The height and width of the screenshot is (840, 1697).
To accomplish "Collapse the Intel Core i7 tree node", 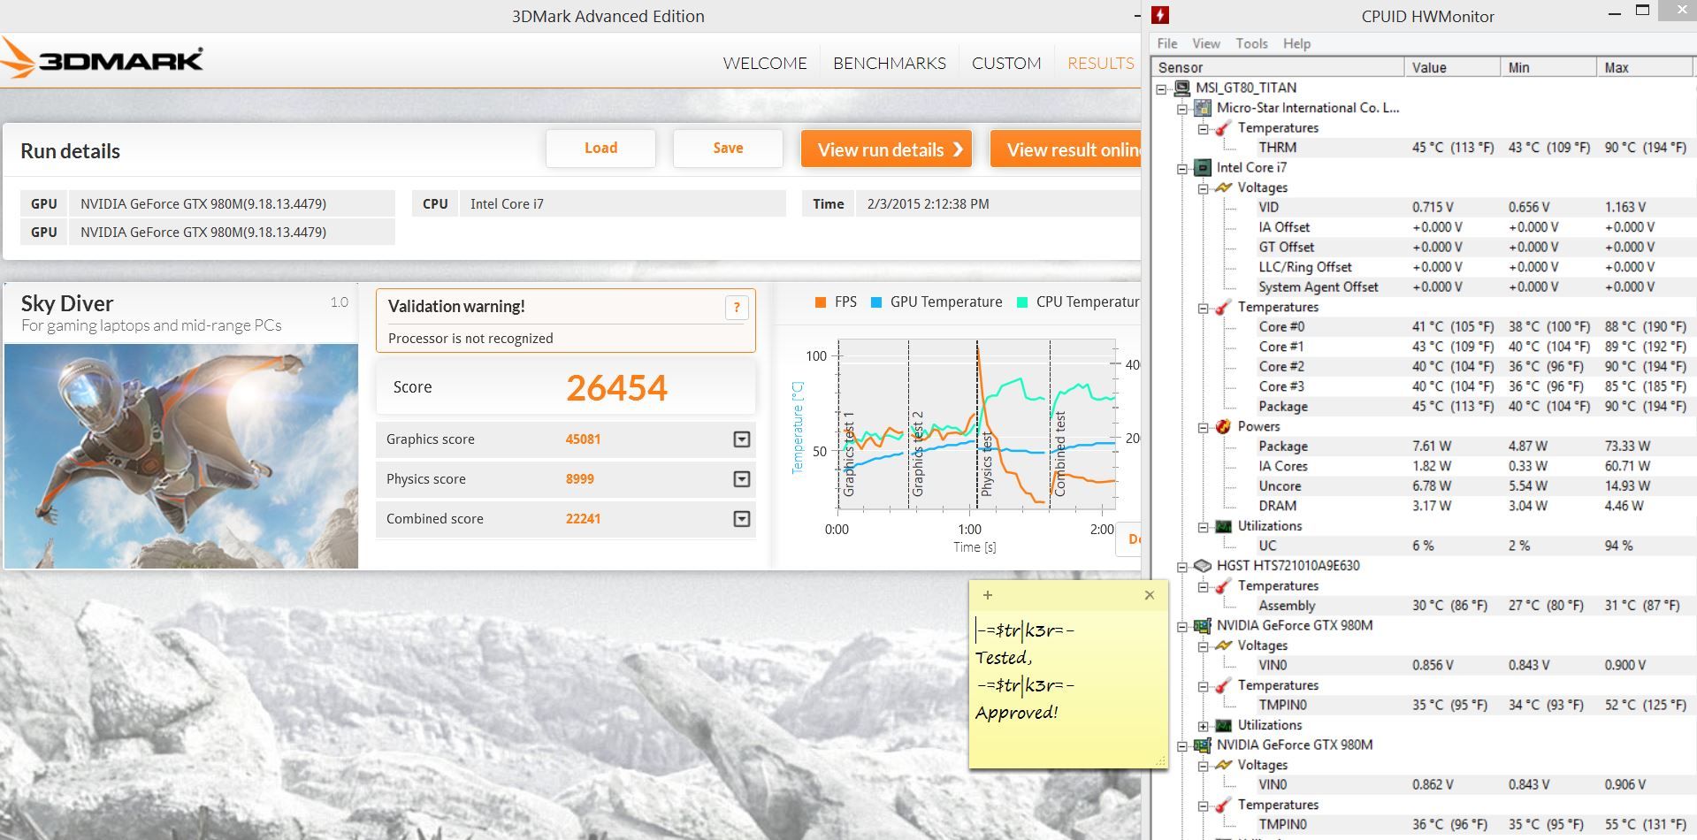I will point(1182,168).
